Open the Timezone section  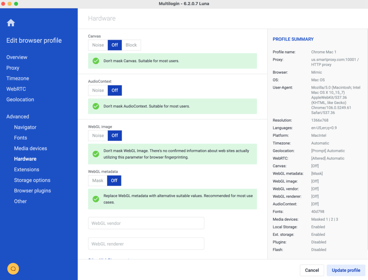[18, 78]
